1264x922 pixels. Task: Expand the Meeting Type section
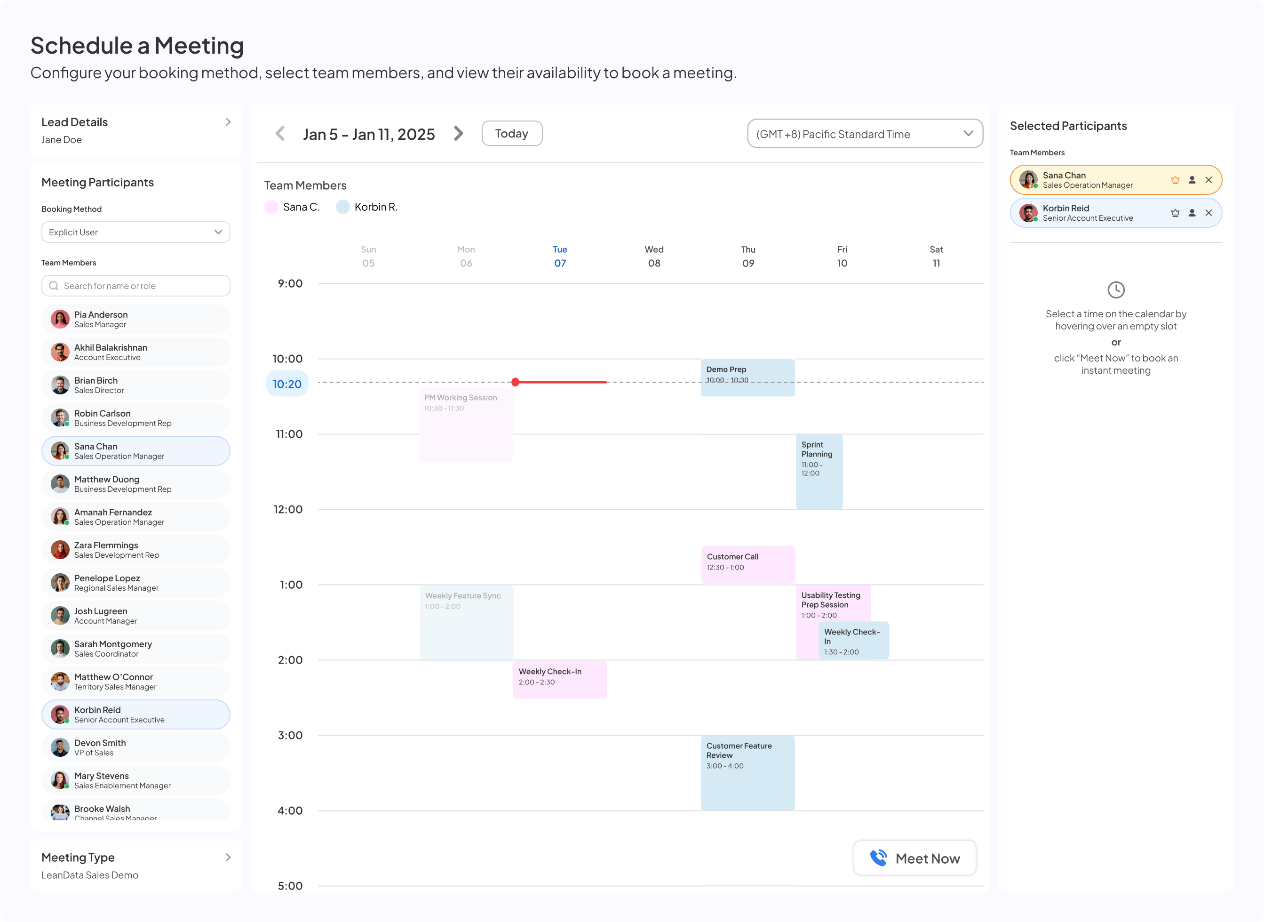(x=228, y=857)
